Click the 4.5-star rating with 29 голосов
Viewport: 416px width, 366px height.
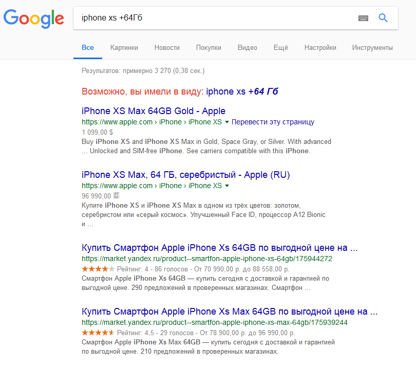(98, 333)
